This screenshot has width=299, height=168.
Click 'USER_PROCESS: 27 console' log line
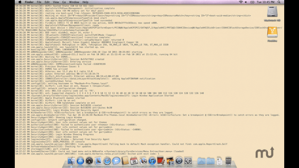coord(50,142)
